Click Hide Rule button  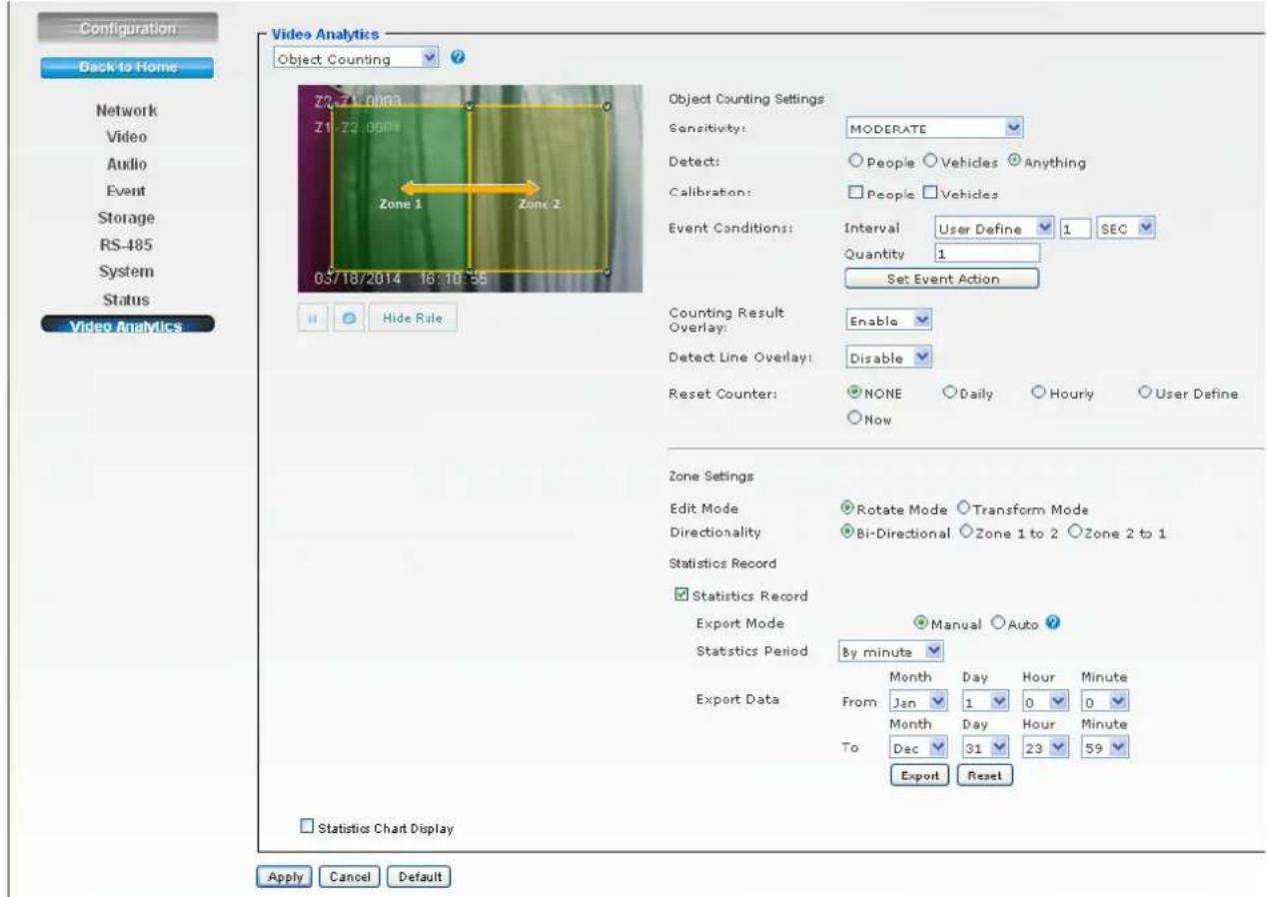pos(413,318)
